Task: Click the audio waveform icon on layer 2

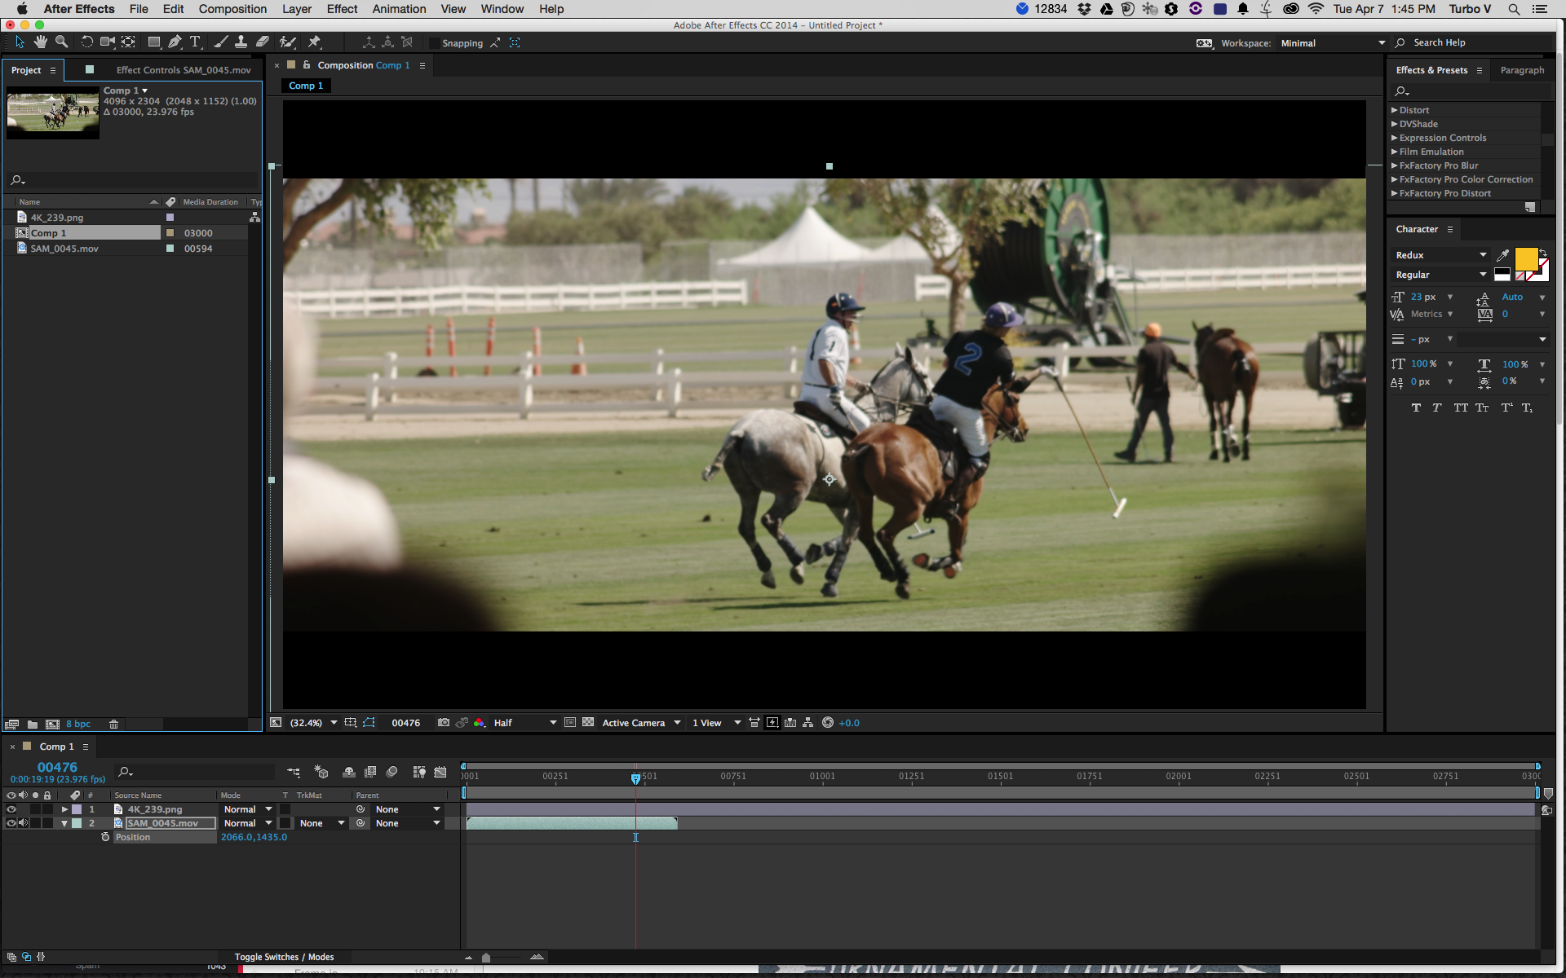Action: [21, 822]
